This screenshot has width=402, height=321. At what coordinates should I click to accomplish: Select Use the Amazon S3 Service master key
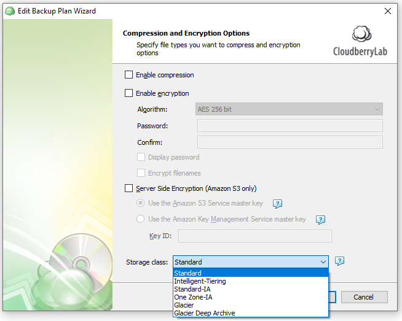tap(140, 203)
